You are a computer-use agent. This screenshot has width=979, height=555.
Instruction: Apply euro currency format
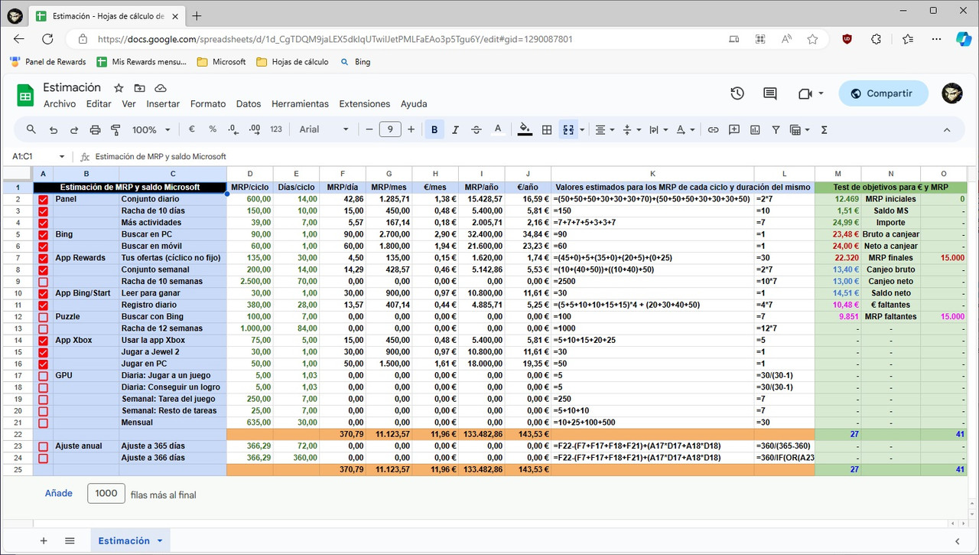(191, 129)
